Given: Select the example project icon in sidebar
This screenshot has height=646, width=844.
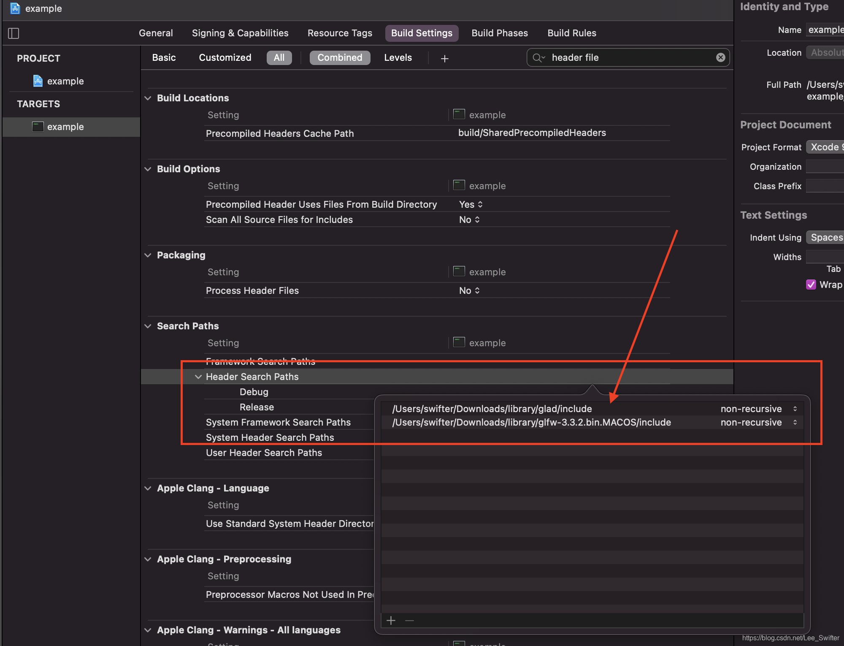Looking at the screenshot, I should coord(38,81).
